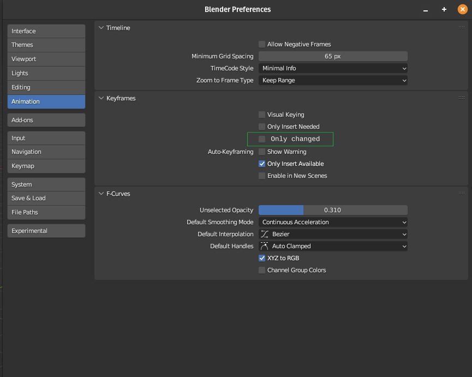Image resolution: width=472 pixels, height=377 pixels.
Task: Toggle Enable in New Scenes
Action: tap(262, 176)
